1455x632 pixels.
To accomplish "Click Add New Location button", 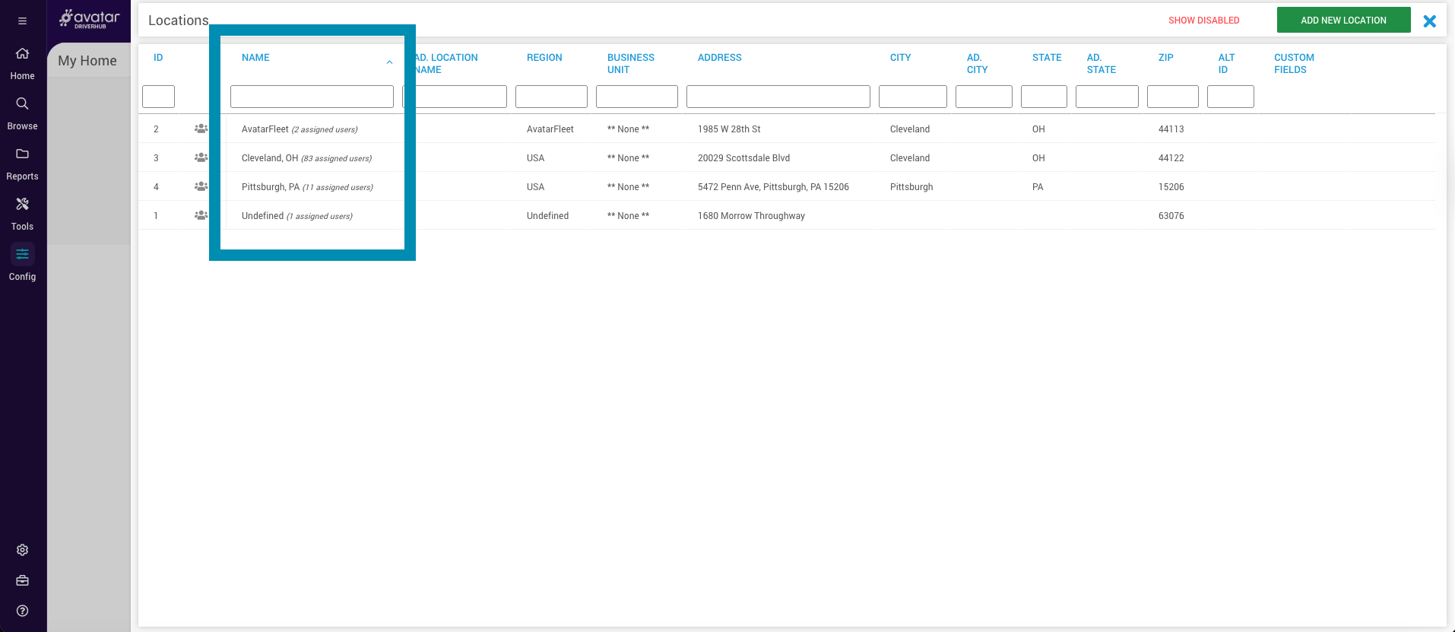I will 1343,21.
